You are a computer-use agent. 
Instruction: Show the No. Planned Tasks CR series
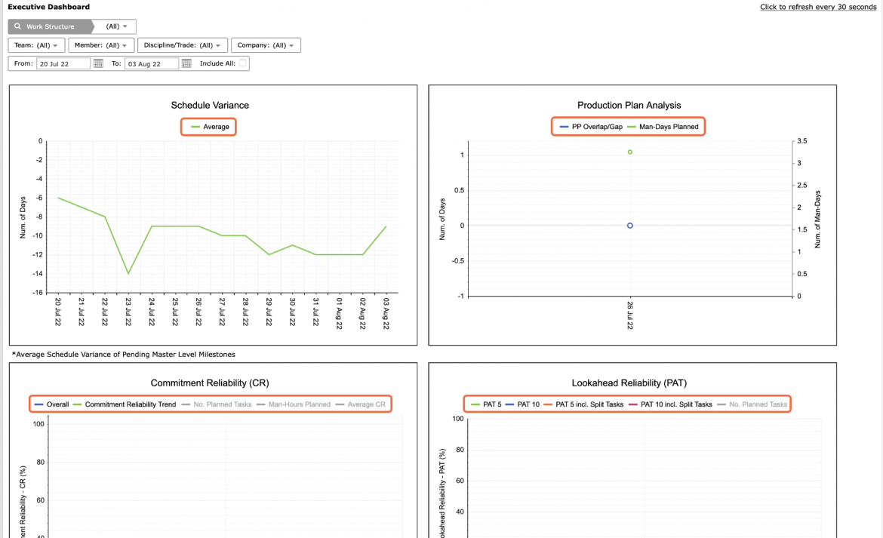click(x=217, y=404)
